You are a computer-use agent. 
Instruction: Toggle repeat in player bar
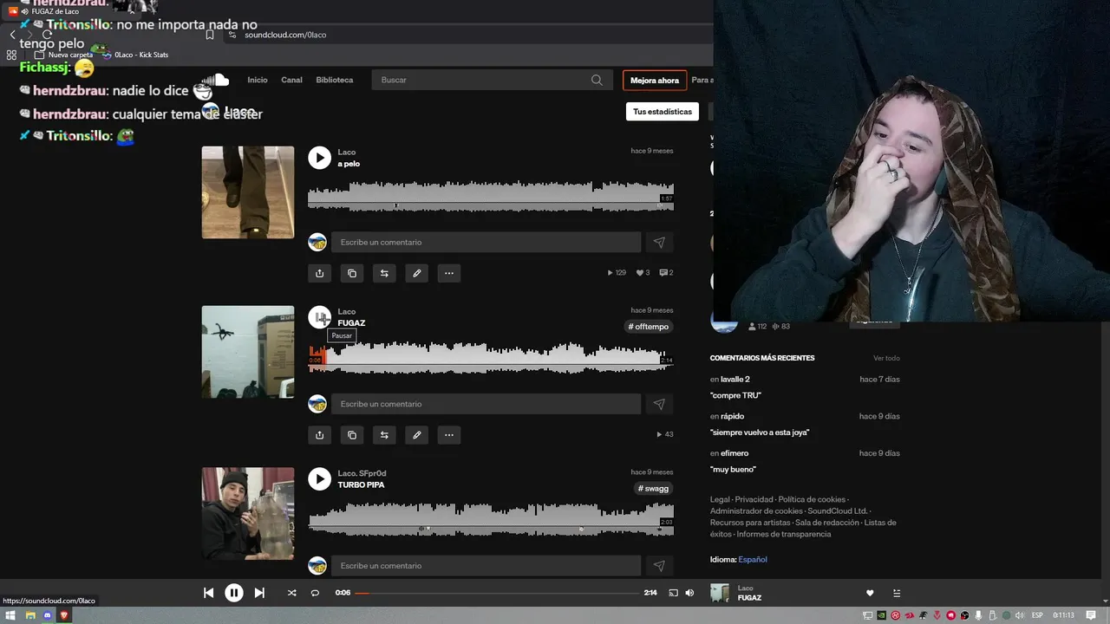click(x=315, y=593)
